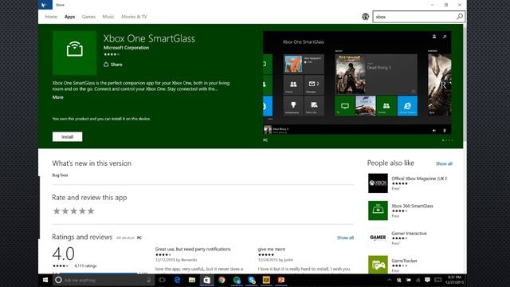Filter reviews by PC
This screenshot has width=510, height=287.
click(x=139, y=238)
